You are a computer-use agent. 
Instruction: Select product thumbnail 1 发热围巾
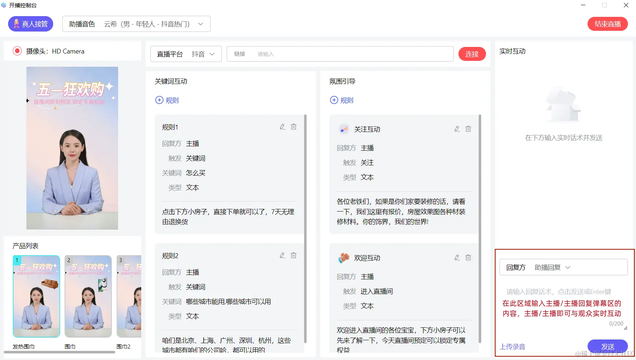36,296
